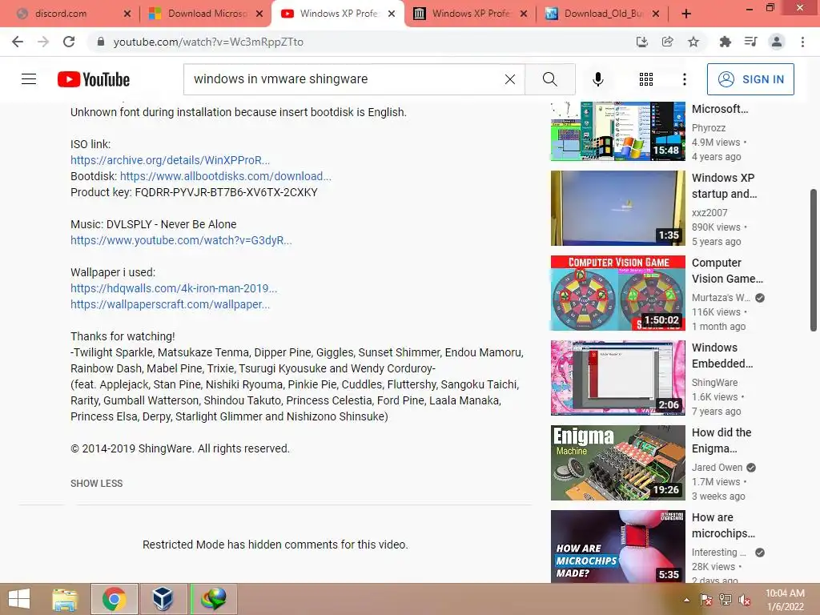Image resolution: width=820 pixels, height=615 pixels.
Task: Switch to archive Windows XP Profe tab
Action: [x=471, y=14]
